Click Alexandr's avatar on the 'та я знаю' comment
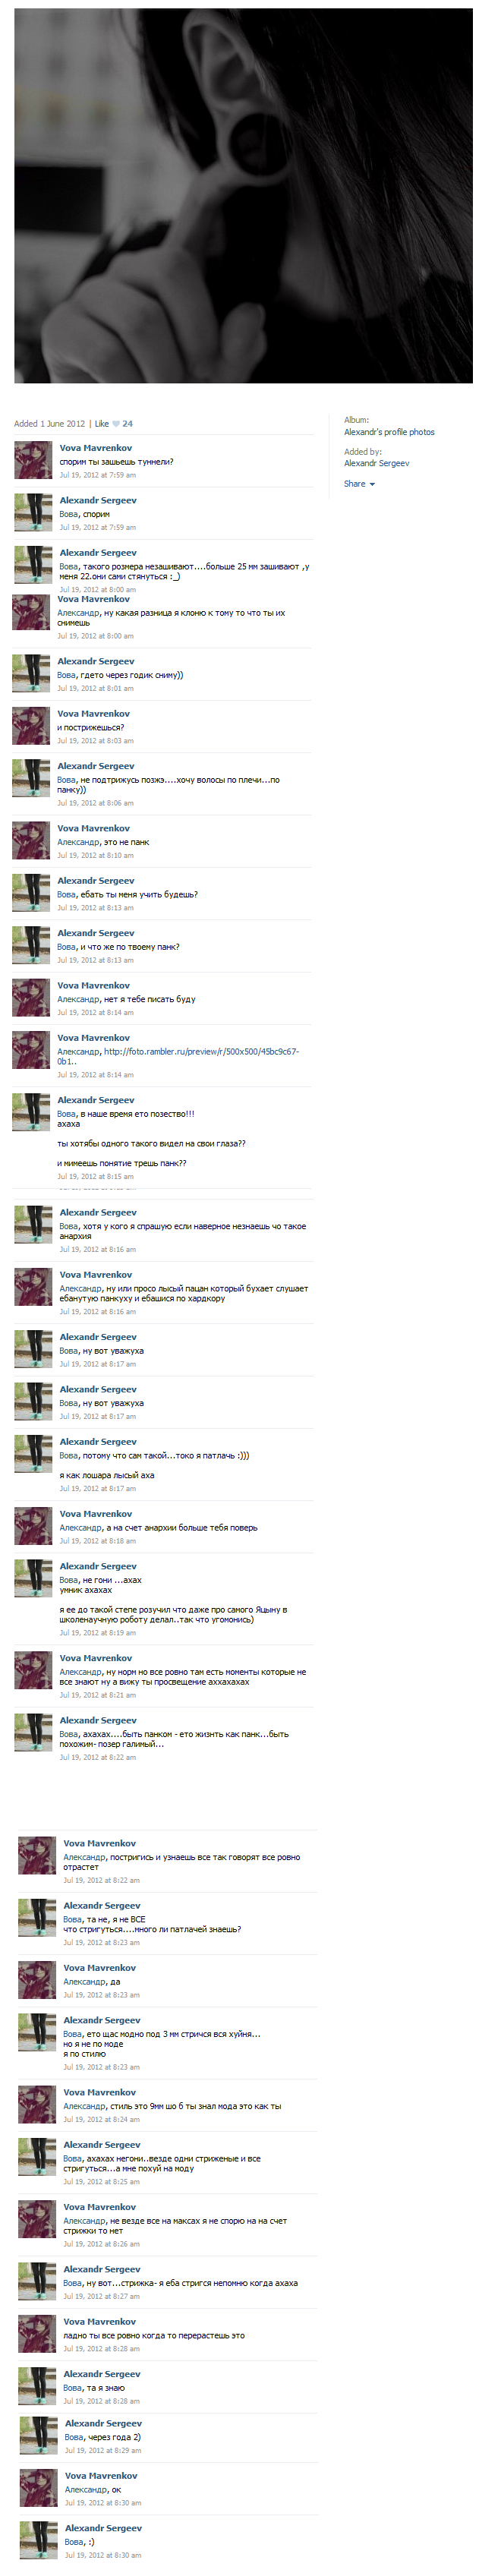This screenshot has height=2576, width=479. [x=37, y=2385]
